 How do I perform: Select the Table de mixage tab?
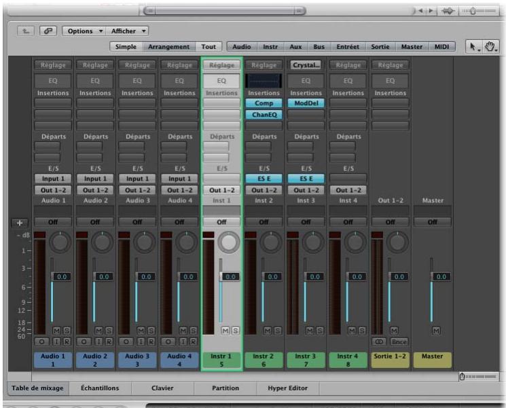(37, 388)
